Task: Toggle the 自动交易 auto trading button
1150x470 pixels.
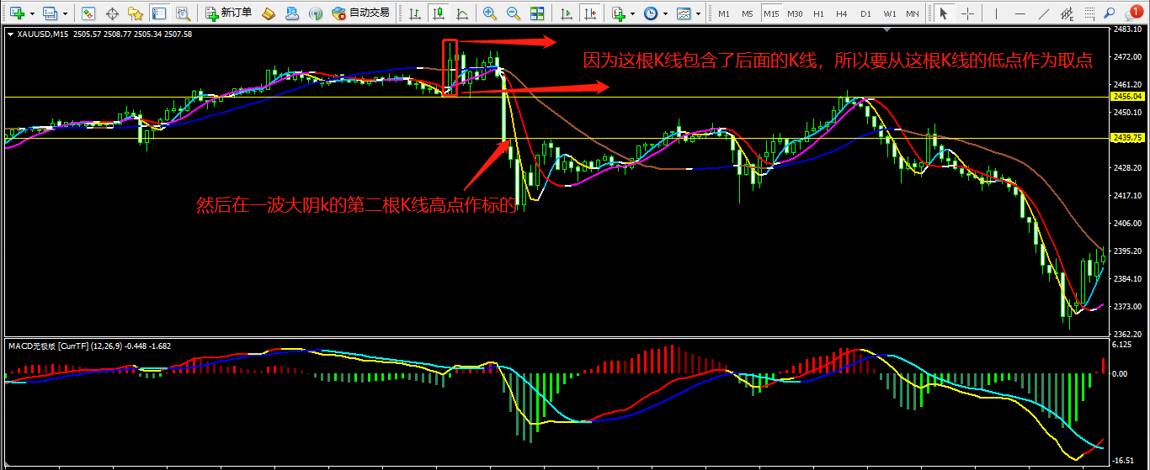Action: click(361, 13)
